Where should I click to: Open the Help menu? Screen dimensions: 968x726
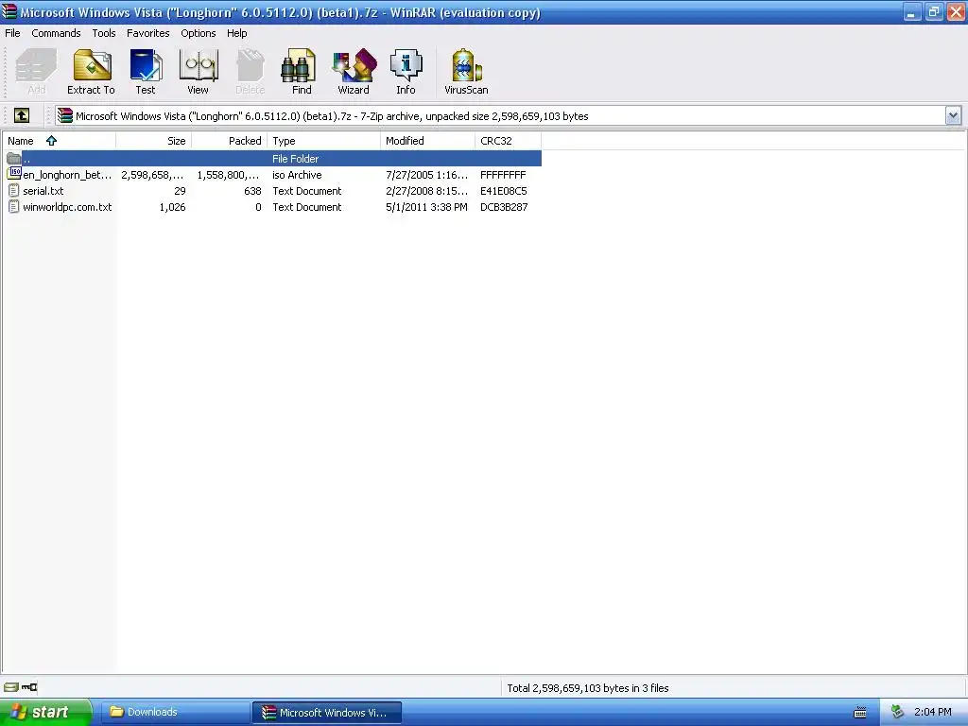click(x=237, y=33)
